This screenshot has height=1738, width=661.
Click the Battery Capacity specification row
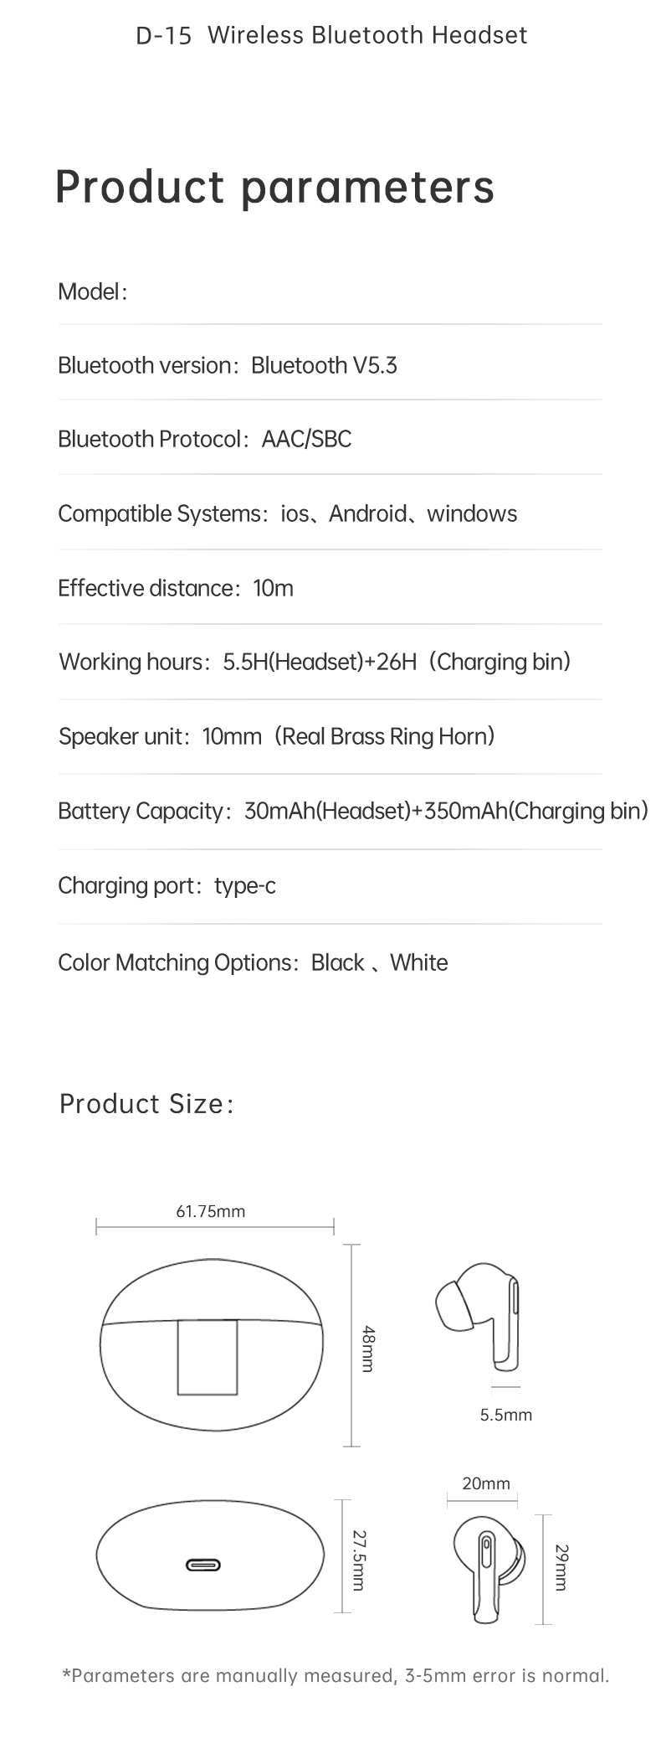click(353, 811)
